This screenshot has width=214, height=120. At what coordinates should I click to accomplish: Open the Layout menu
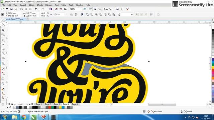pos(23,5)
